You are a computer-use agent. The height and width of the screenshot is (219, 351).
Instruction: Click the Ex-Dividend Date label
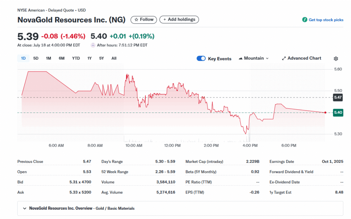point(285,182)
